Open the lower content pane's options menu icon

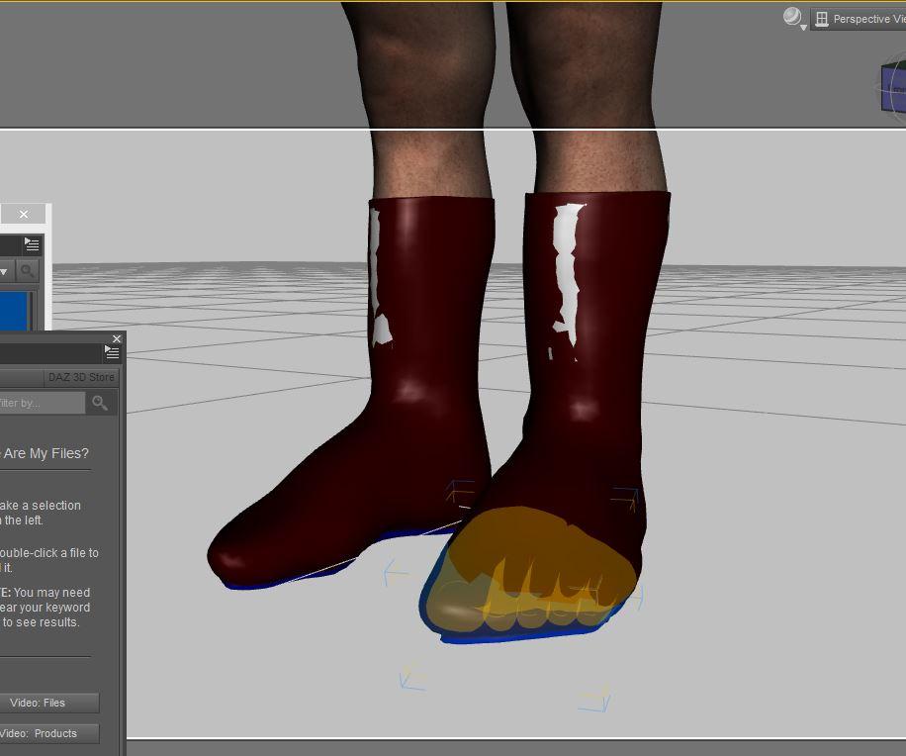pyautogui.click(x=112, y=352)
